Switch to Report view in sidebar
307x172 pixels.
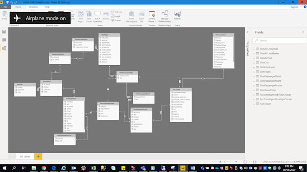(x=4, y=32)
